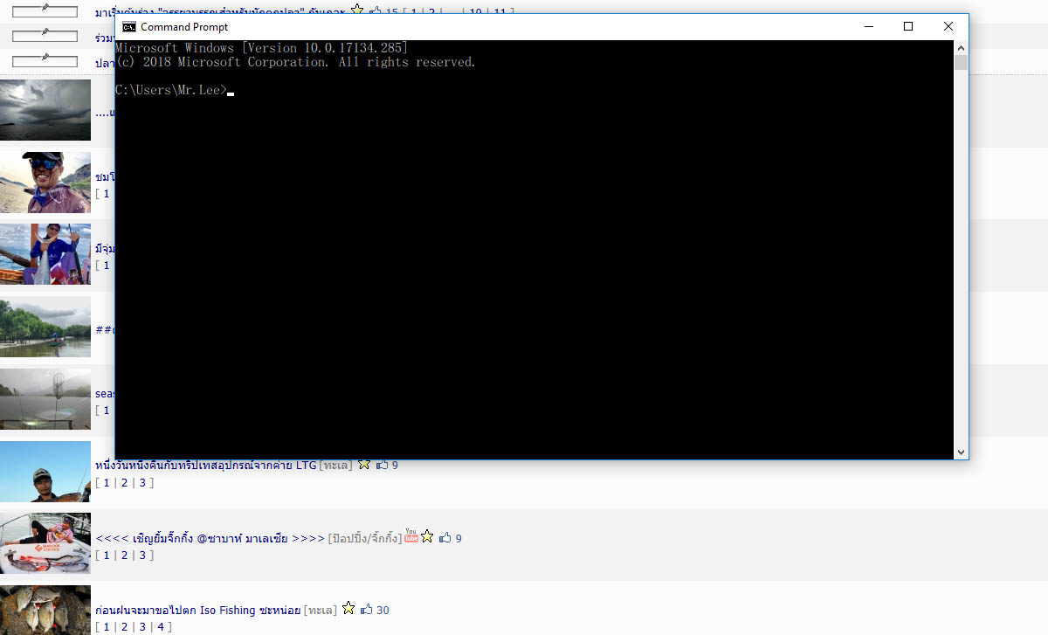Screen dimensions: 1048x635
Task: Go to page 1 of the Iso Fishing thread
Action: [107, 626]
